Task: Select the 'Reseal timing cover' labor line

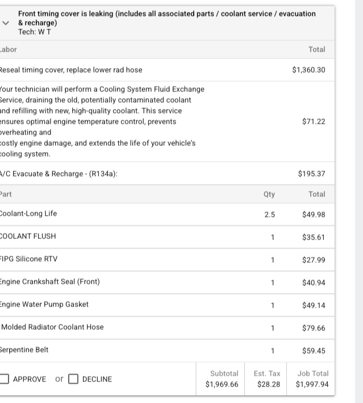Action: [x=71, y=70]
